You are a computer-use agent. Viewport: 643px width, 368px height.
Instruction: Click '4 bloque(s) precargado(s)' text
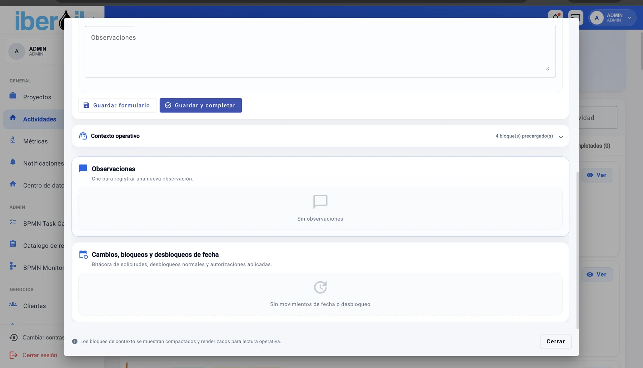pyautogui.click(x=524, y=136)
